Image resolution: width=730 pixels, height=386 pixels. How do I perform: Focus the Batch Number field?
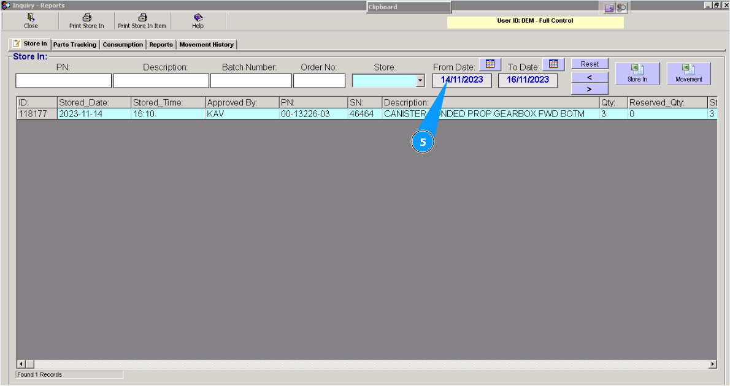tap(251, 80)
